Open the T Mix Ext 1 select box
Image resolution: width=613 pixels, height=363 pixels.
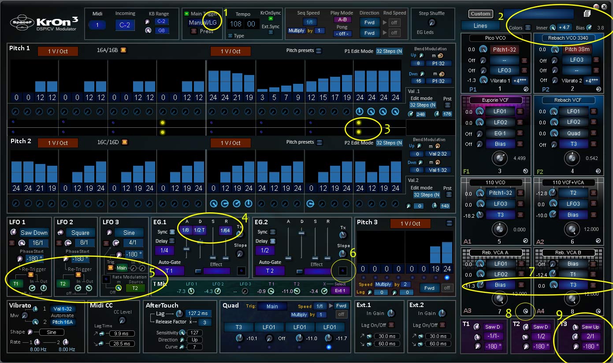[340, 291]
